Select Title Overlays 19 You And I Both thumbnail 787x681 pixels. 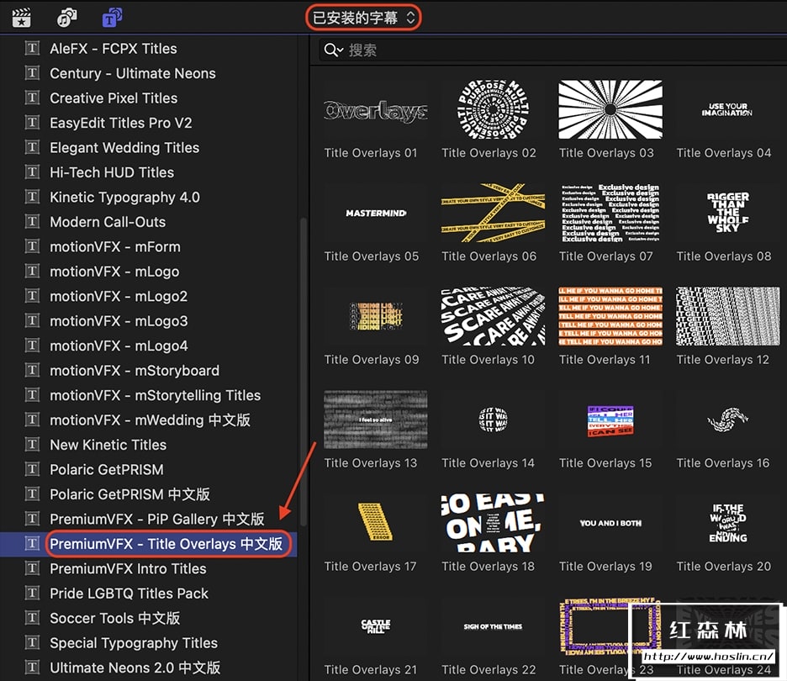(x=610, y=524)
